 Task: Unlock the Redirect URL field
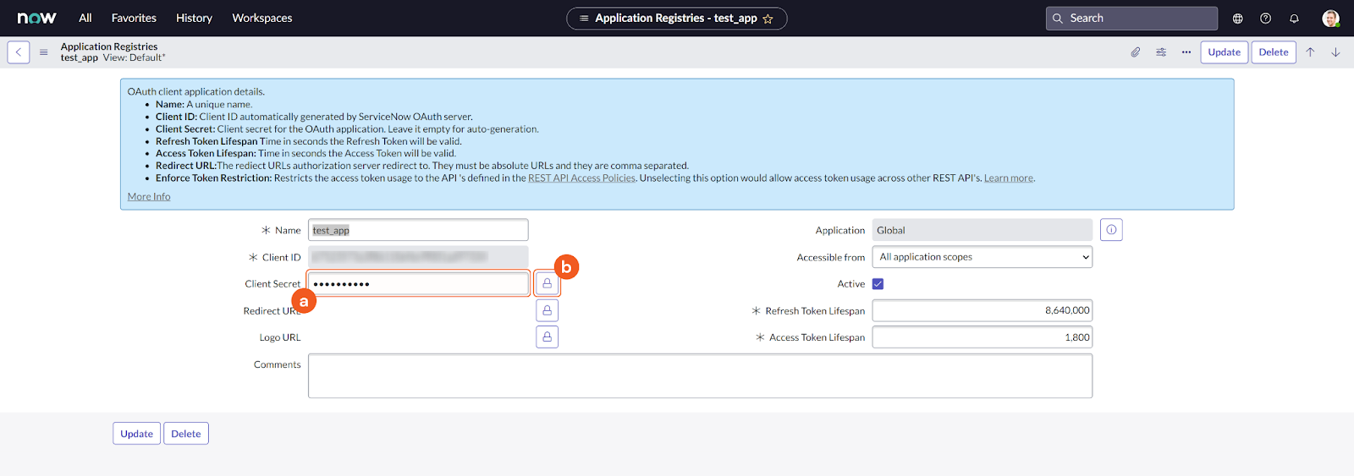(547, 311)
